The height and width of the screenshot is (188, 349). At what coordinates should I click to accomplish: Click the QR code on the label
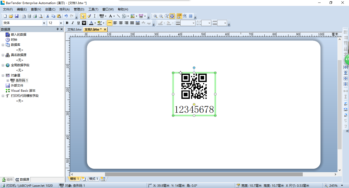(194, 86)
